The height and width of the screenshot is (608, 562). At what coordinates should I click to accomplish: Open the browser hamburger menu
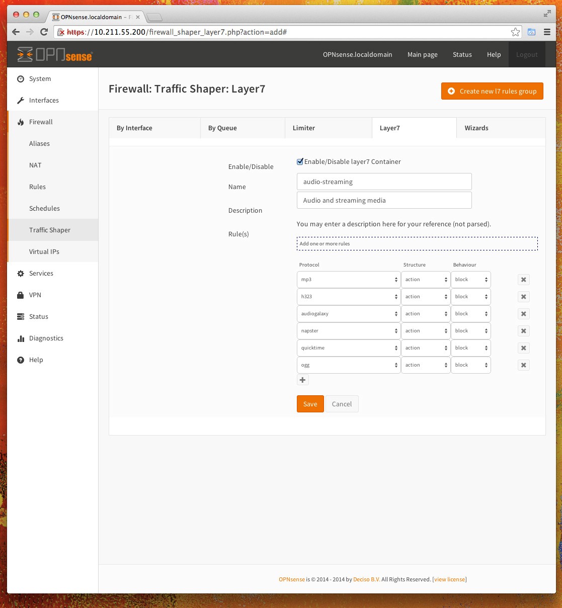(547, 32)
